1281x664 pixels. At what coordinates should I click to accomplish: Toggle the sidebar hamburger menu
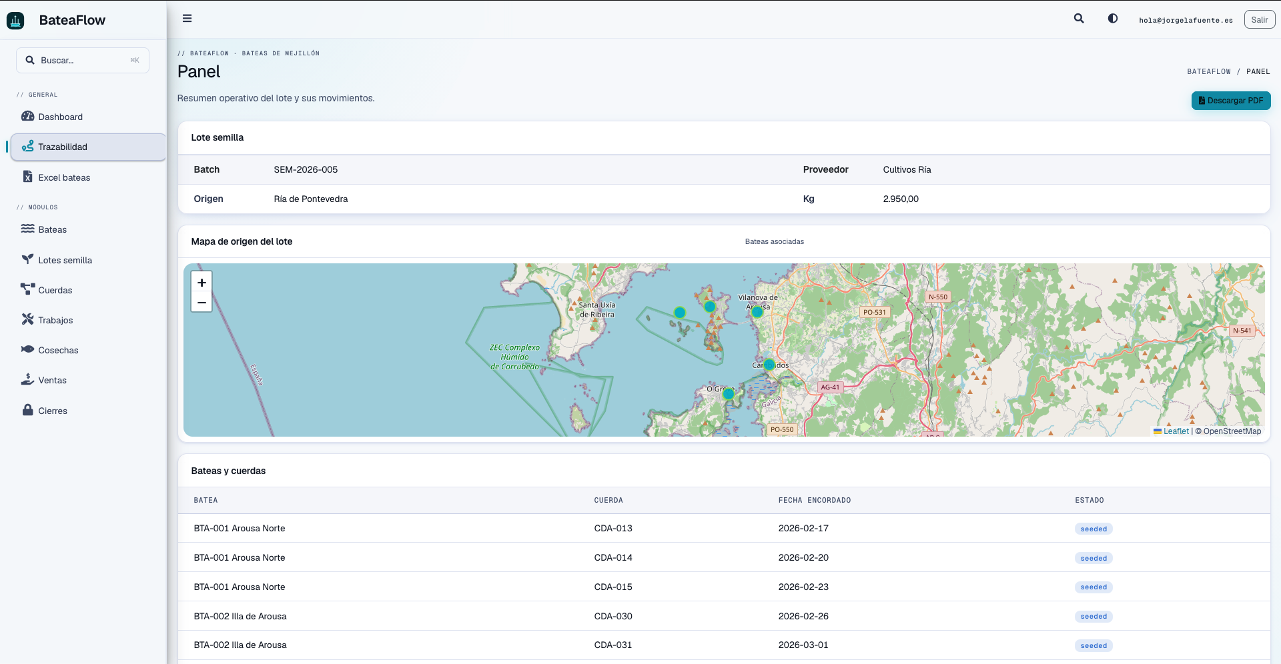tap(187, 19)
